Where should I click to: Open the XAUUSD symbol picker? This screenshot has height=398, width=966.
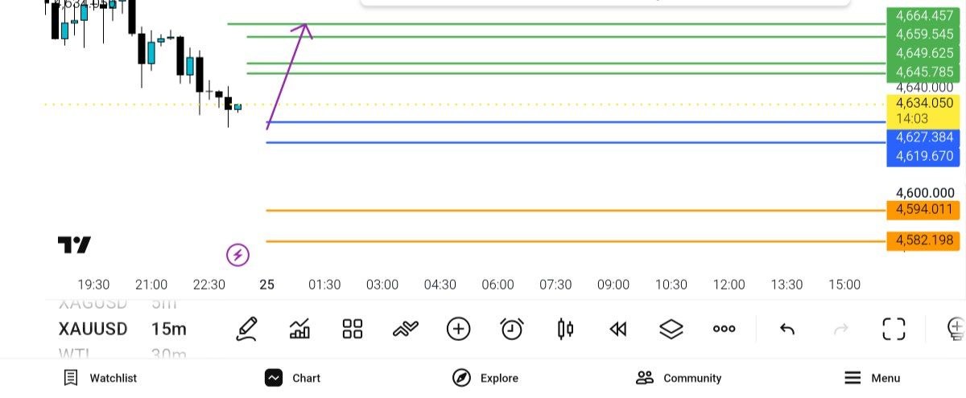93,329
